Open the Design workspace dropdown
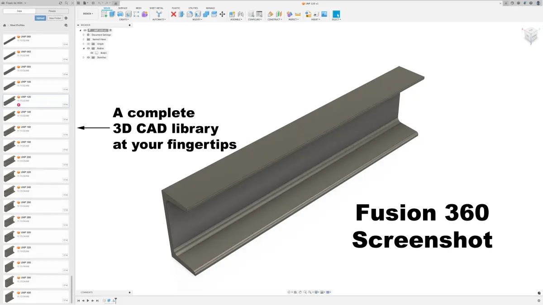The width and height of the screenshot is (543, 305). (x=88, y=14)
